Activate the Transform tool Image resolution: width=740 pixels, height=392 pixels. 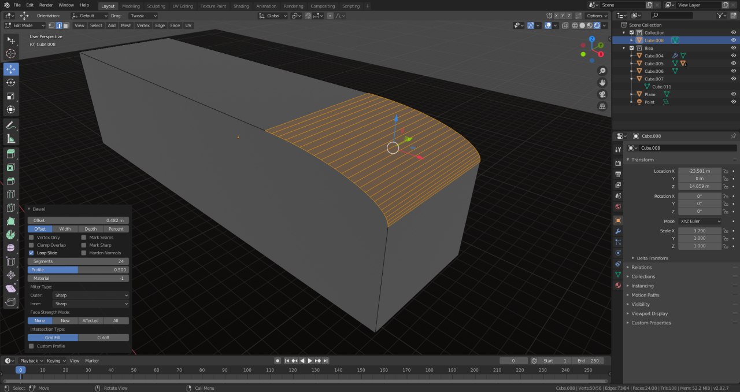pos(11,109)
